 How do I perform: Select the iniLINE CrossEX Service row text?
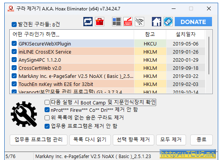point(45,52)
